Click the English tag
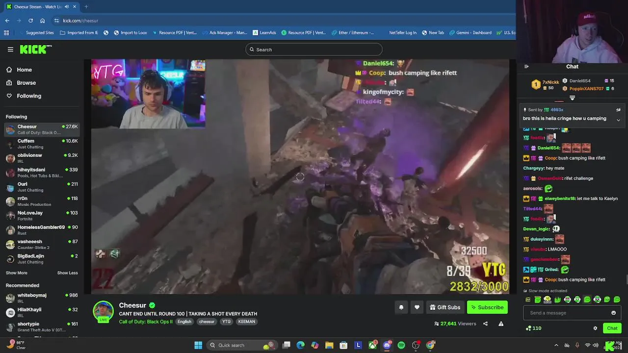 (x=184, y=322)
